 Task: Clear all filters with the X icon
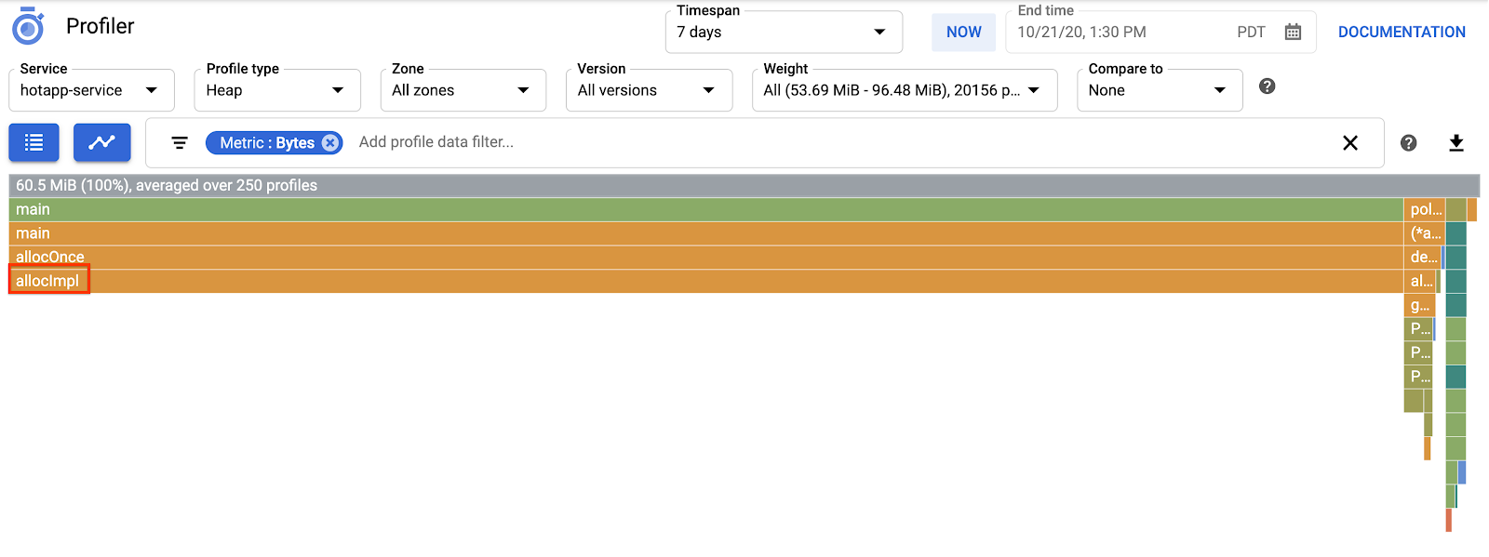1349,142
